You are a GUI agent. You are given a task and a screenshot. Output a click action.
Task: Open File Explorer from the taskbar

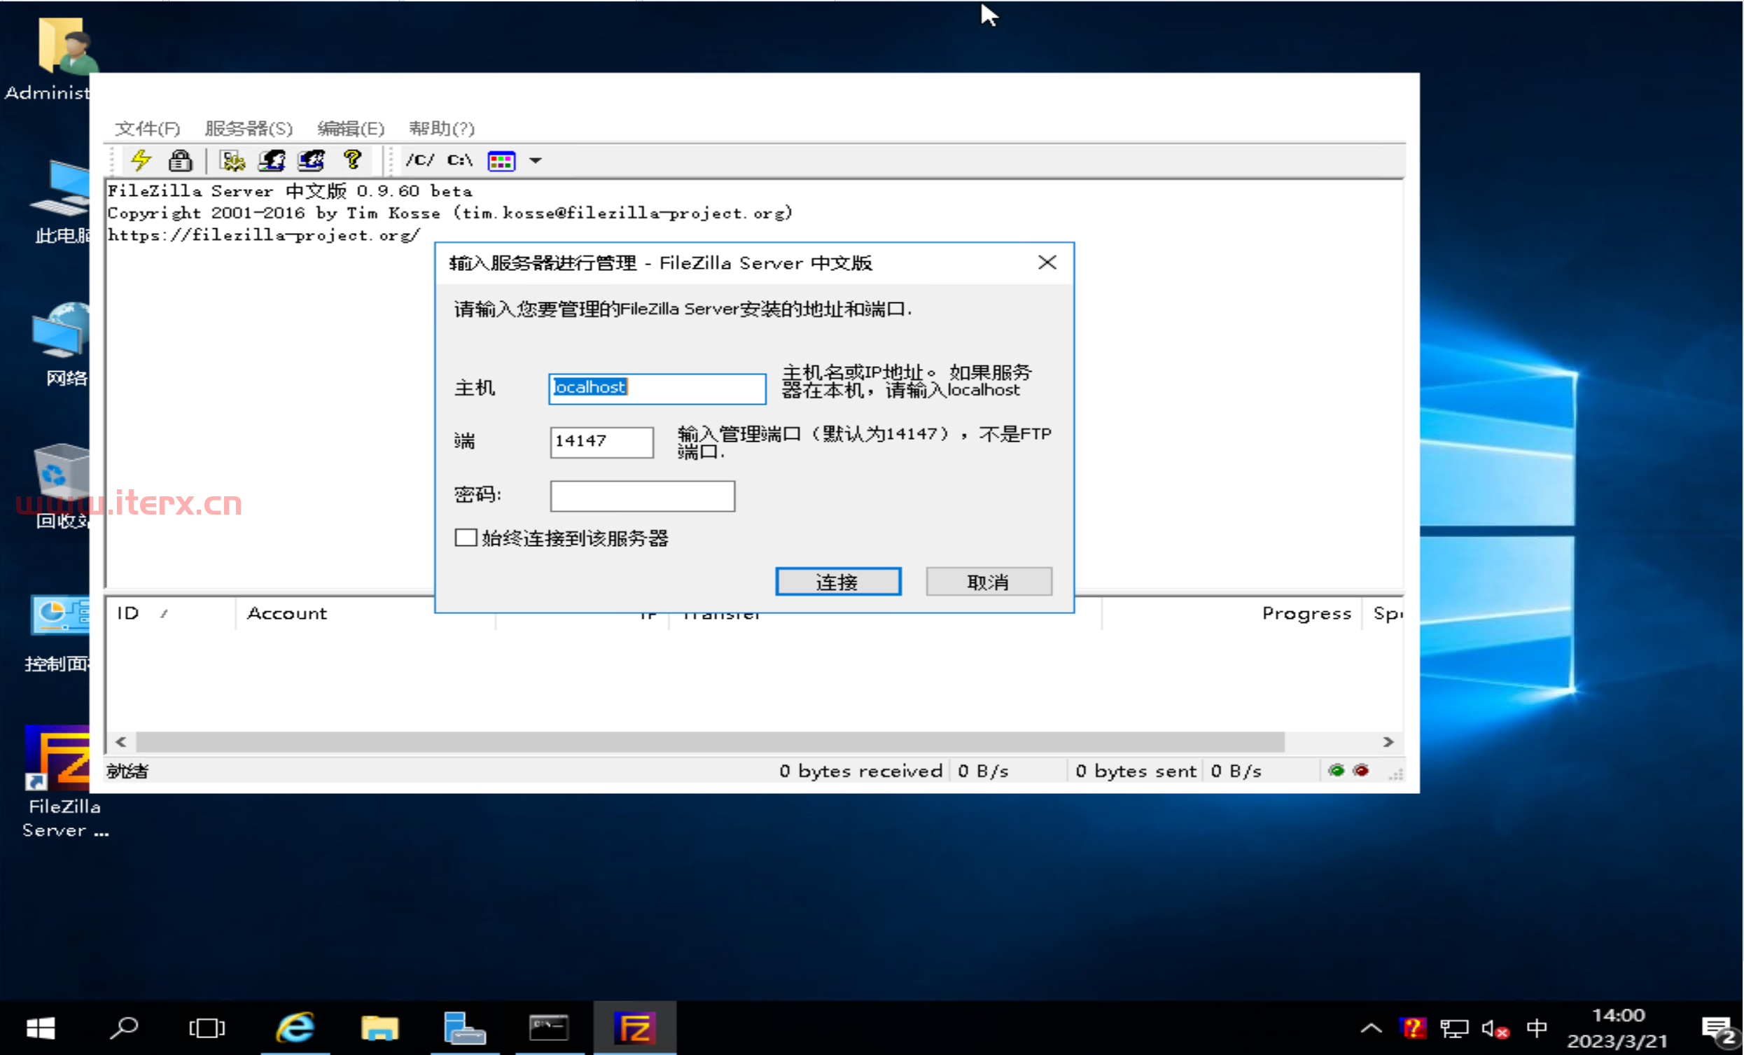(x=380, y=1028)
